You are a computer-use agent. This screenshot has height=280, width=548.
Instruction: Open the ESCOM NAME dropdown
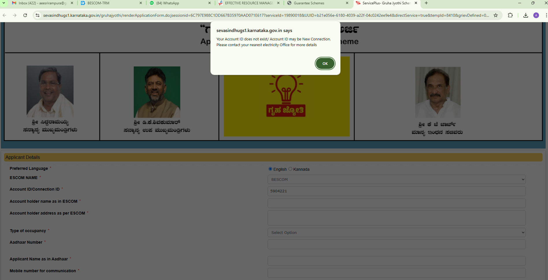click(397, 179)
